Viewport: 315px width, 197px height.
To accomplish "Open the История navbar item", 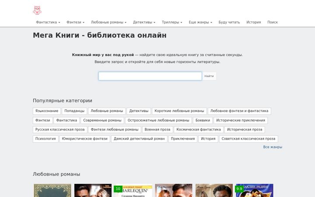I will coord(253,22).
